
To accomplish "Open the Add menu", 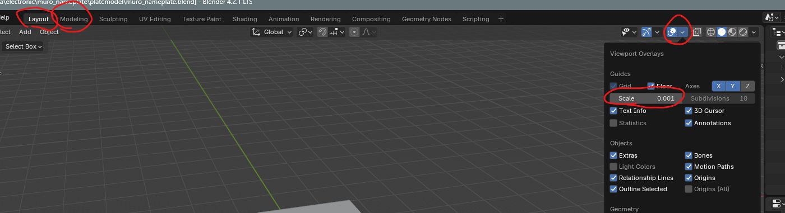I will (x=25, y=32).
